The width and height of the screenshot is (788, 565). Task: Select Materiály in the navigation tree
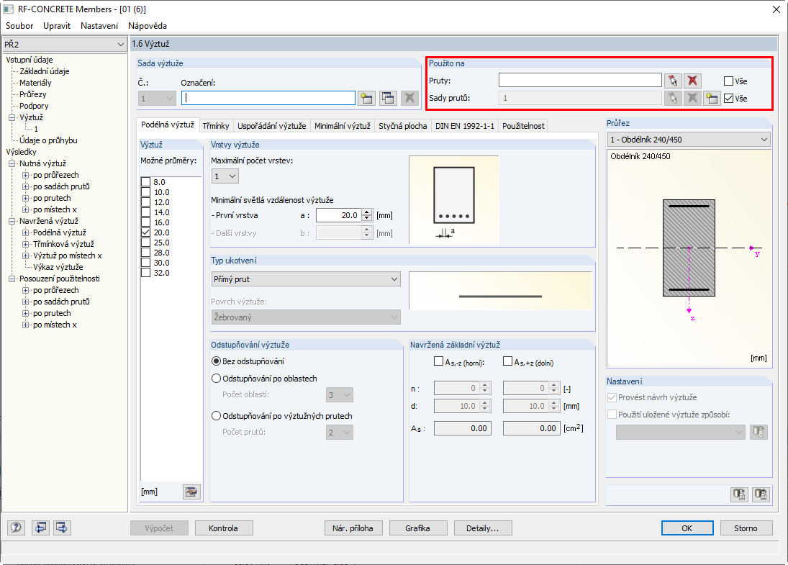[x=35, y=83]
